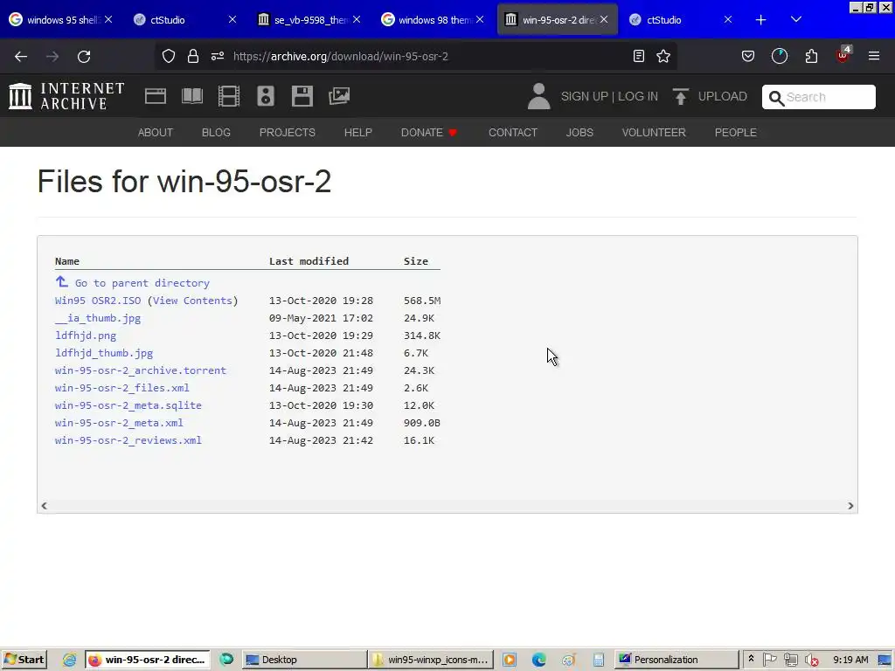Viewport: 895px width, 671px height.
Task: Open win-95-osr-2_reviews.xml link
Action: pyautogui.click(x=128, y=440)
